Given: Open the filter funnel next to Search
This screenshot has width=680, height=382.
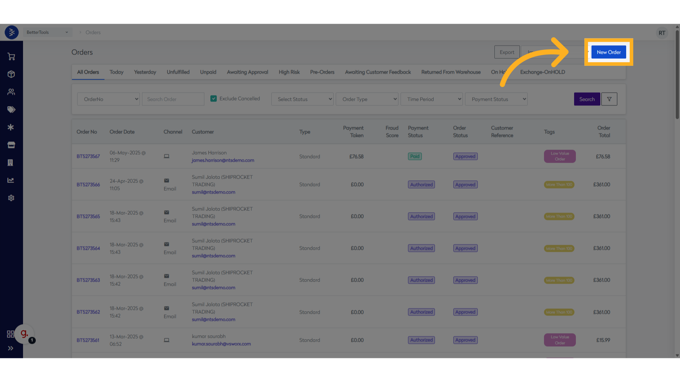Looking at the screenshot, I should click(609, 99).
